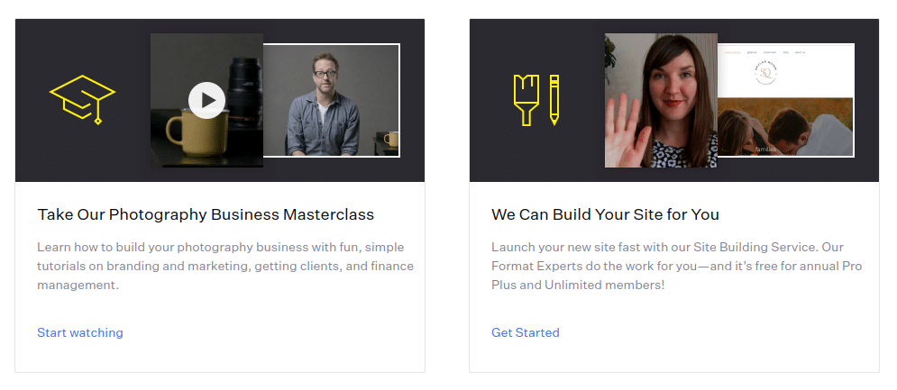Click the yellow graduation cap icon

coord(82,99)
